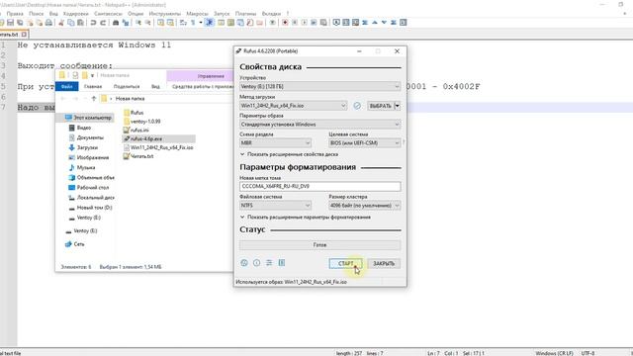Viewport: 633px width, 356px height.
Task: Close the Читать.txt tab in Notepad++
Action: point(24,35)
